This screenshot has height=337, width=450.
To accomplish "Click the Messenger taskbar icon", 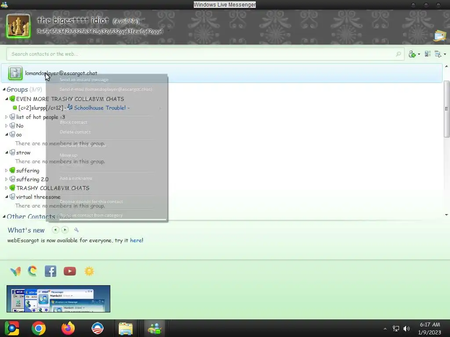I will [x=155, y=328].
